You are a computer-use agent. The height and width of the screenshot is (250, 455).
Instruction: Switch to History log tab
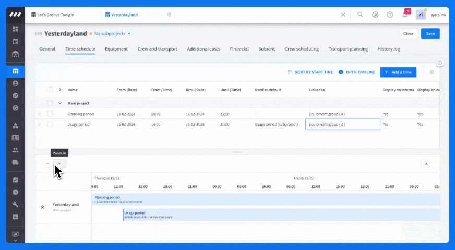[x=389, y=49]
